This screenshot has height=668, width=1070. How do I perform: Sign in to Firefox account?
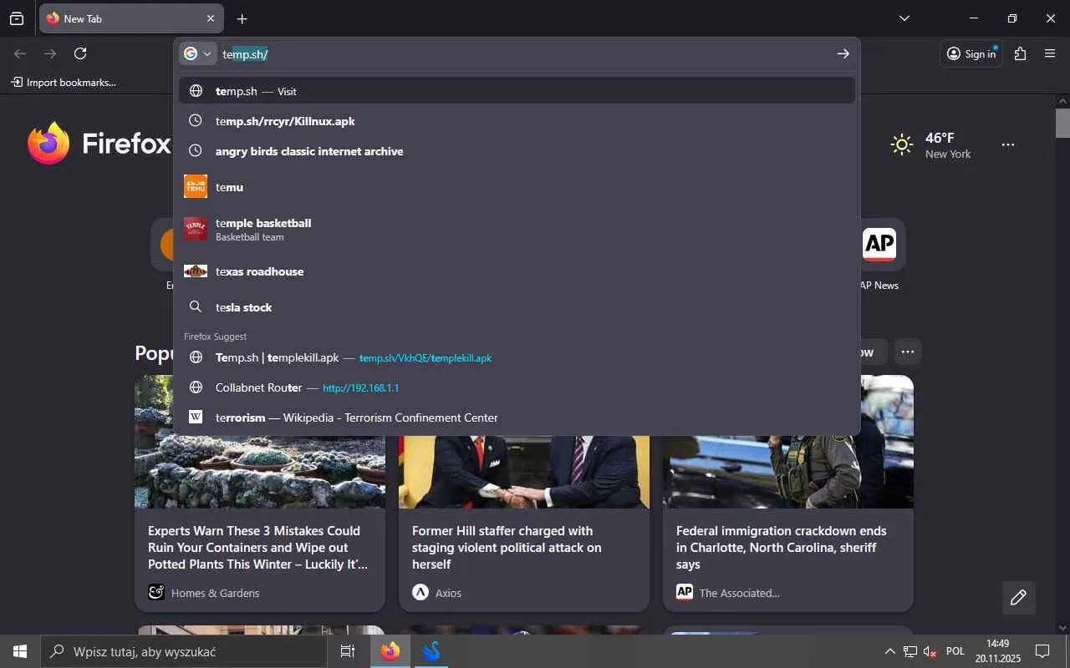pyautogui.click(x=971, y=53)
